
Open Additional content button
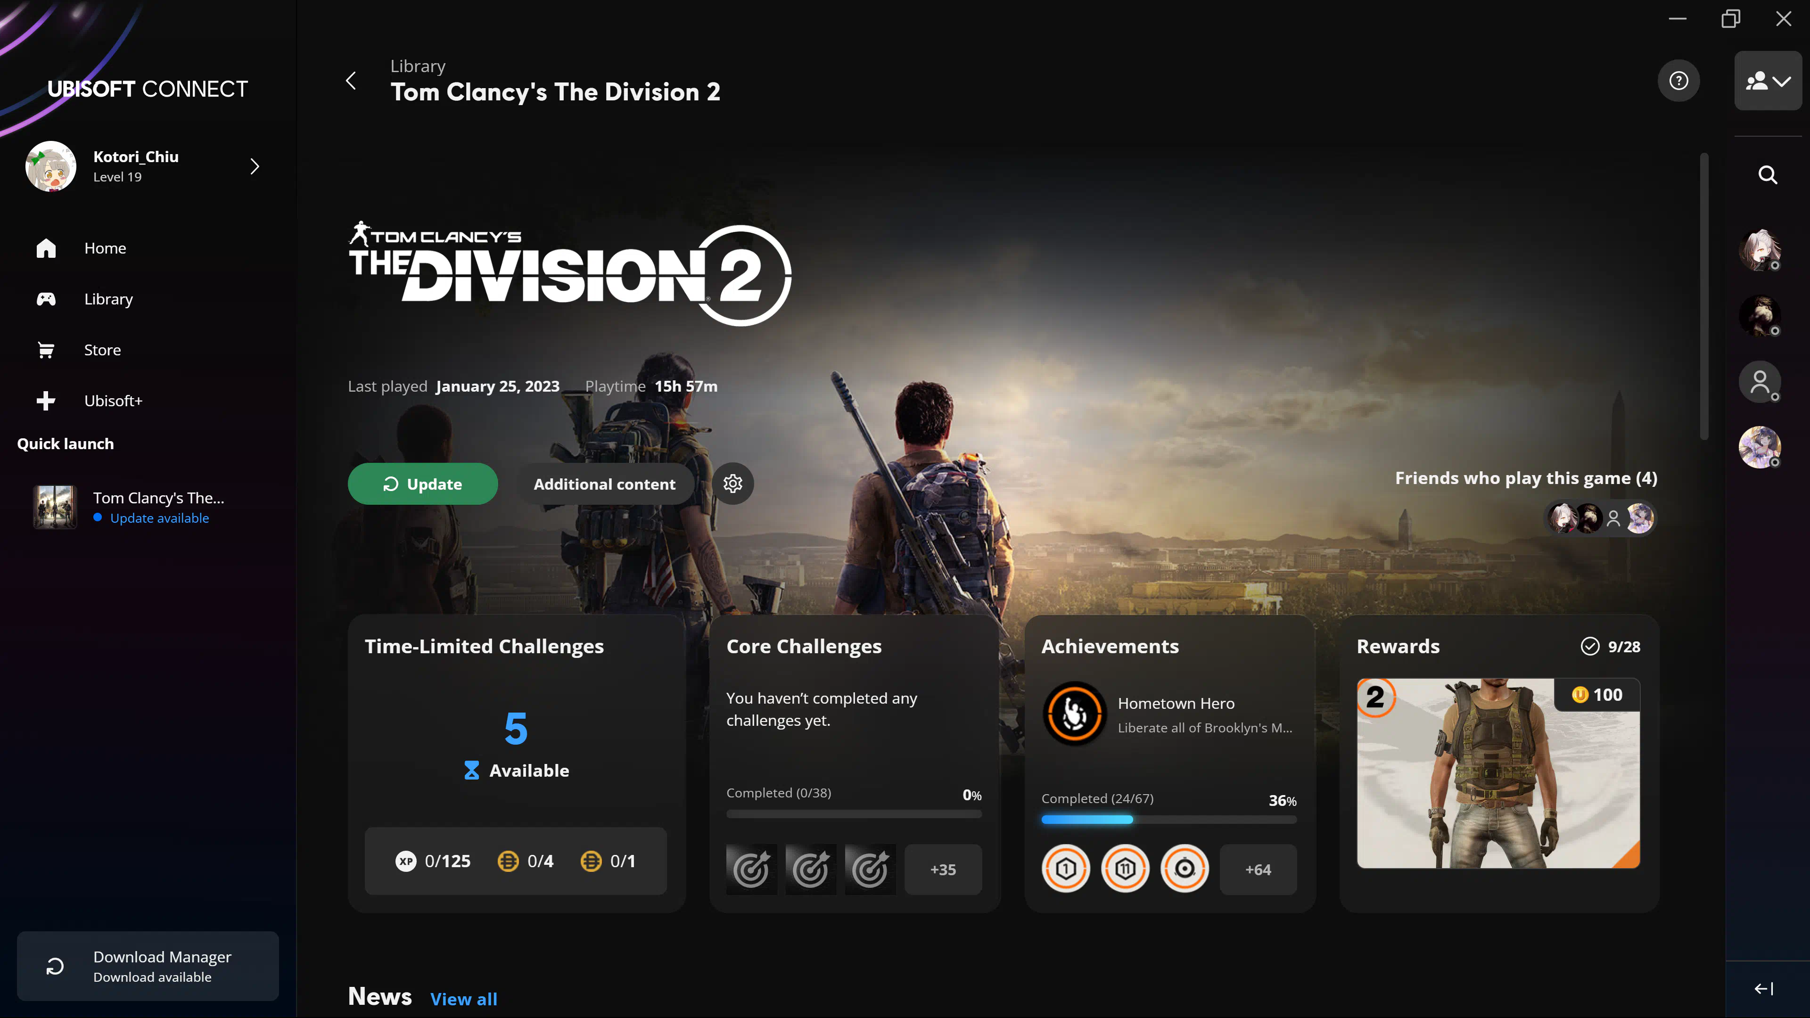click(x=604, y=484)
